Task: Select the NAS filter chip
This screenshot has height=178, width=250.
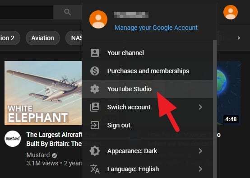Action: (74, 38)
